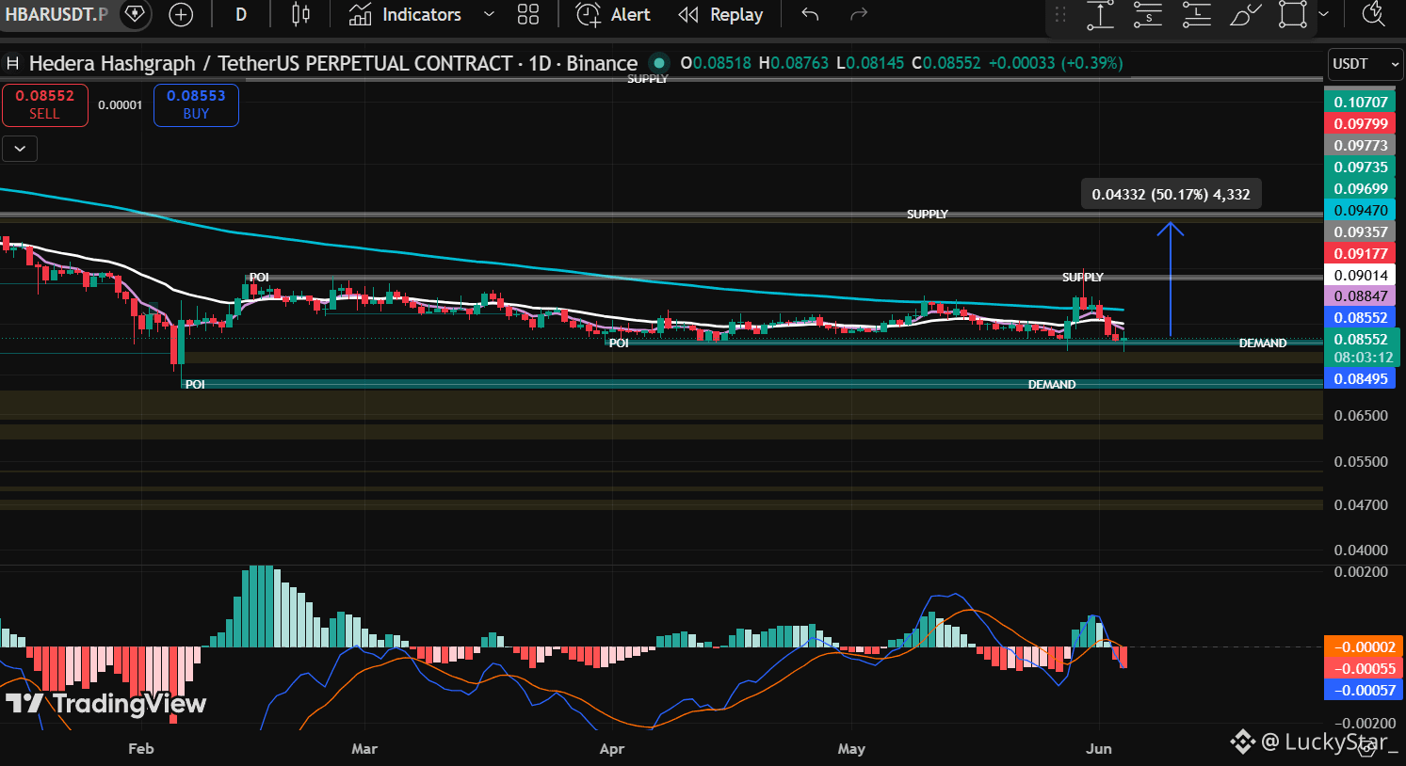
Task: Redo the chart action
Action: click(859, 15)
